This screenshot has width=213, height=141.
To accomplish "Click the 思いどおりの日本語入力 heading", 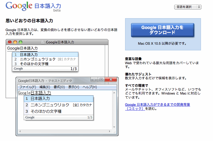I will point(29,21).
